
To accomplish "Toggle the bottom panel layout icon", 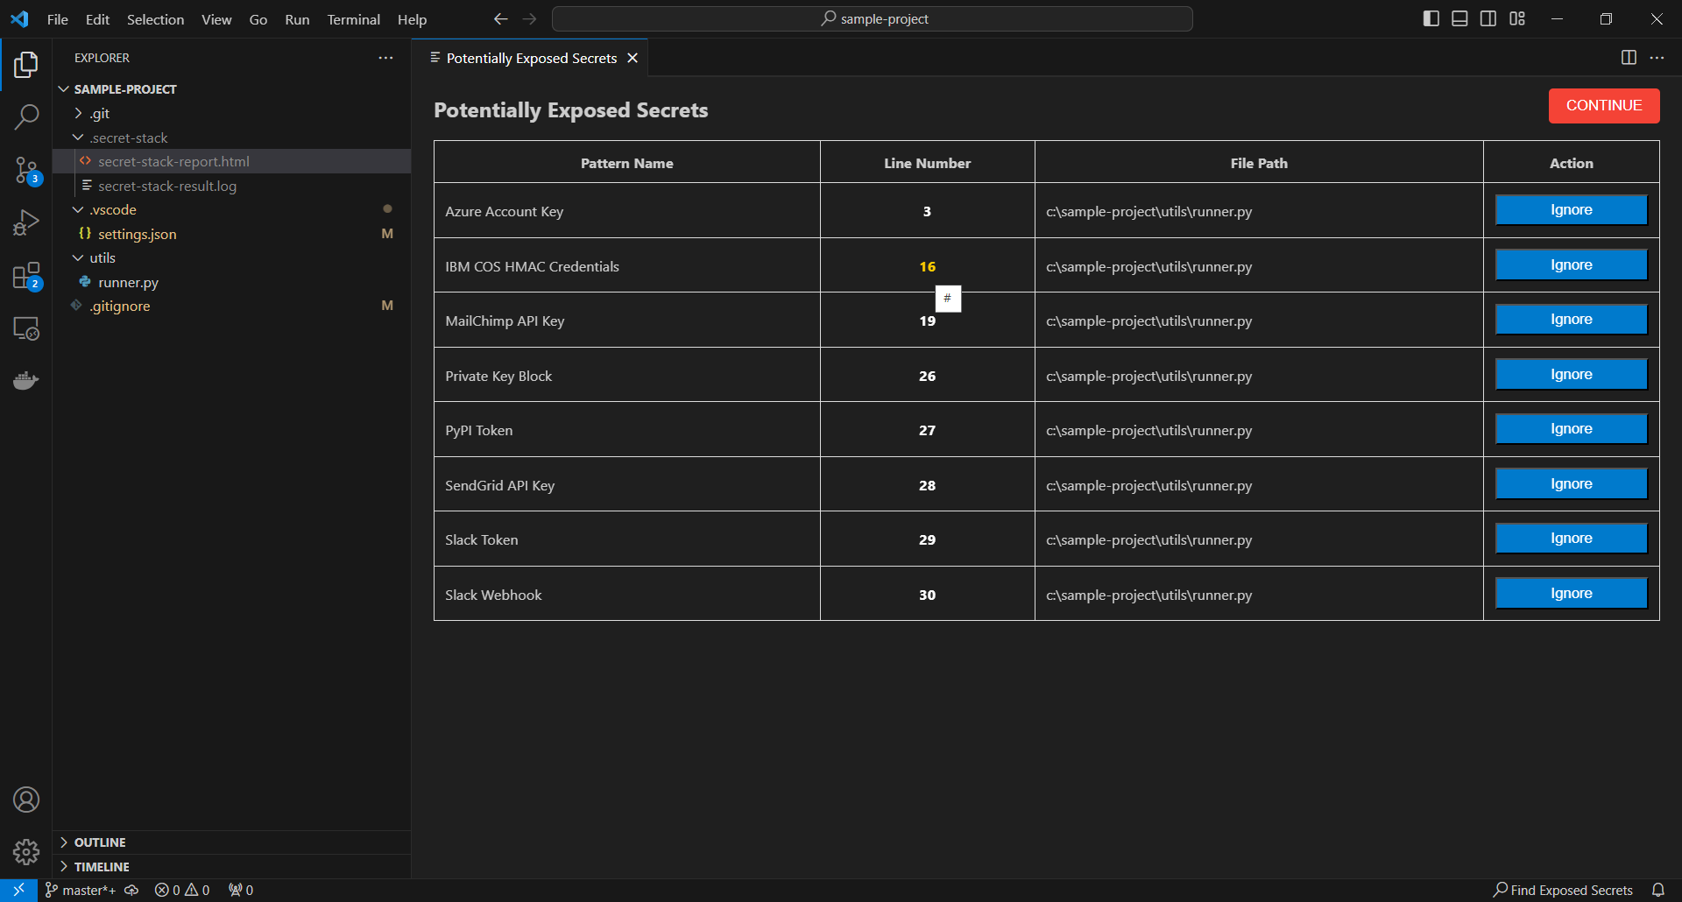I will tap(1459, 18).
